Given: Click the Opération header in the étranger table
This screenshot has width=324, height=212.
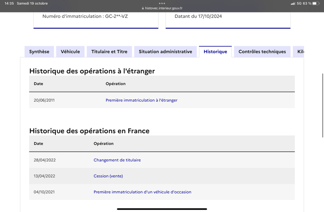Looking at the screenshot, I should [x=115, y=84].
